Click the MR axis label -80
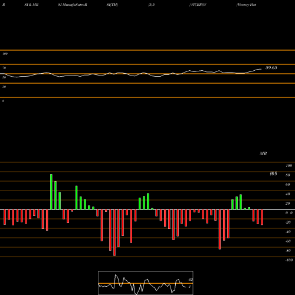The image size is (295, 295). pyautogui.click(x=288, y=251)
